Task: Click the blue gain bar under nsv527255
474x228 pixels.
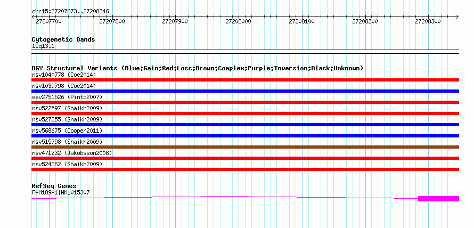Action: click(x=245, y=125)
